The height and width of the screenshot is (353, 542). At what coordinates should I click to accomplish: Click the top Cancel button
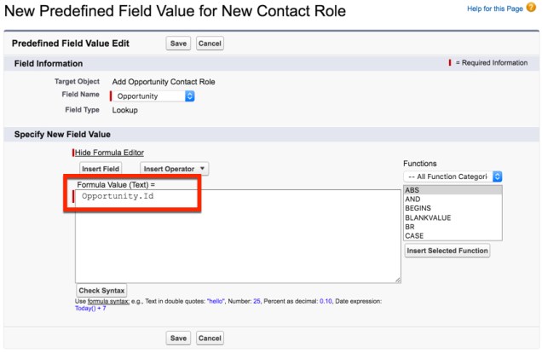point(210,43)
